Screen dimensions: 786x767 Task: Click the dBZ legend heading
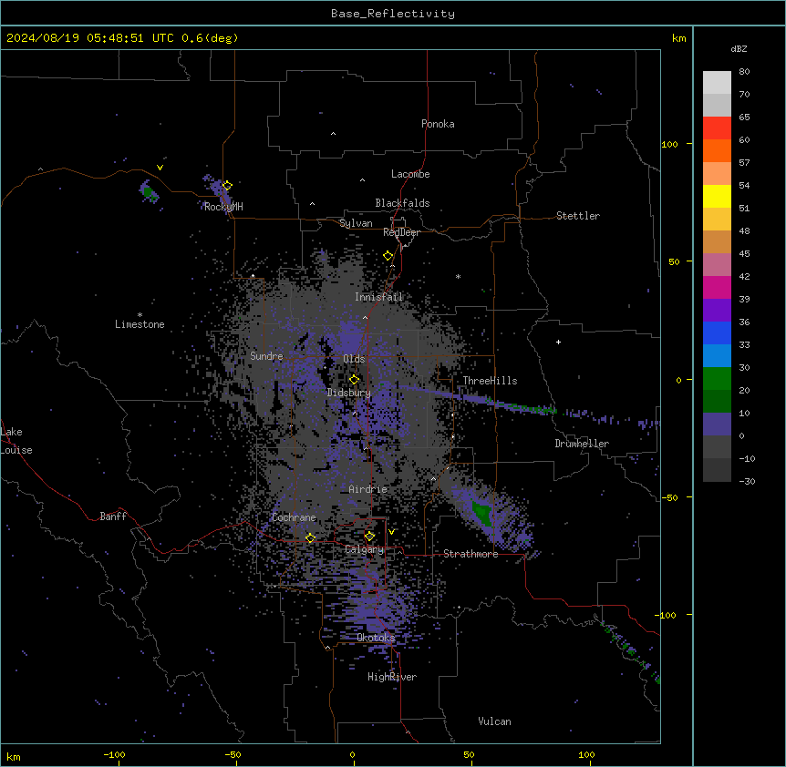tap(739, 49)
